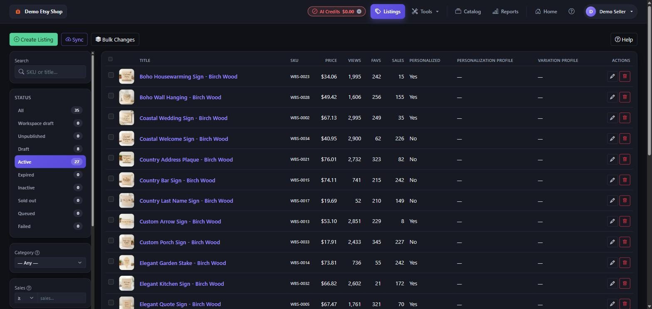Select the Coastal Welcome Sign checkbox
The width and height of the screenshot is (652, 309).
pyautogui.click(x=111, y=137)
